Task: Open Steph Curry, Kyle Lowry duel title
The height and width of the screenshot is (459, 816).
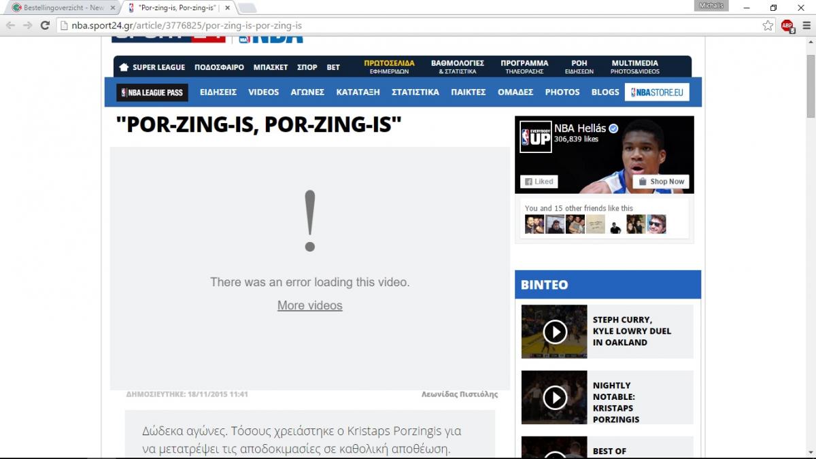Action: 632,331
